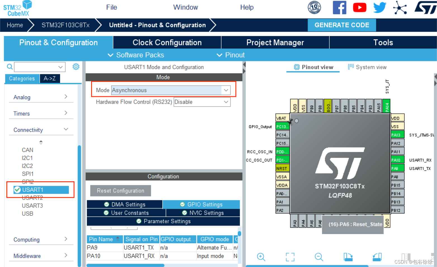Select USART1 in the connectivity list
This screenshot has width=437, height=267.
click(x=41, y=190)
